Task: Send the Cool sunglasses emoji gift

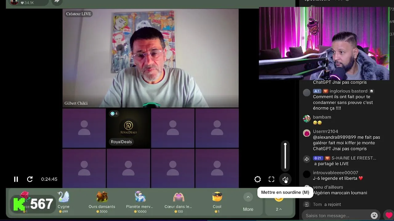Action: pyautogui.click(x=217, y=202)
